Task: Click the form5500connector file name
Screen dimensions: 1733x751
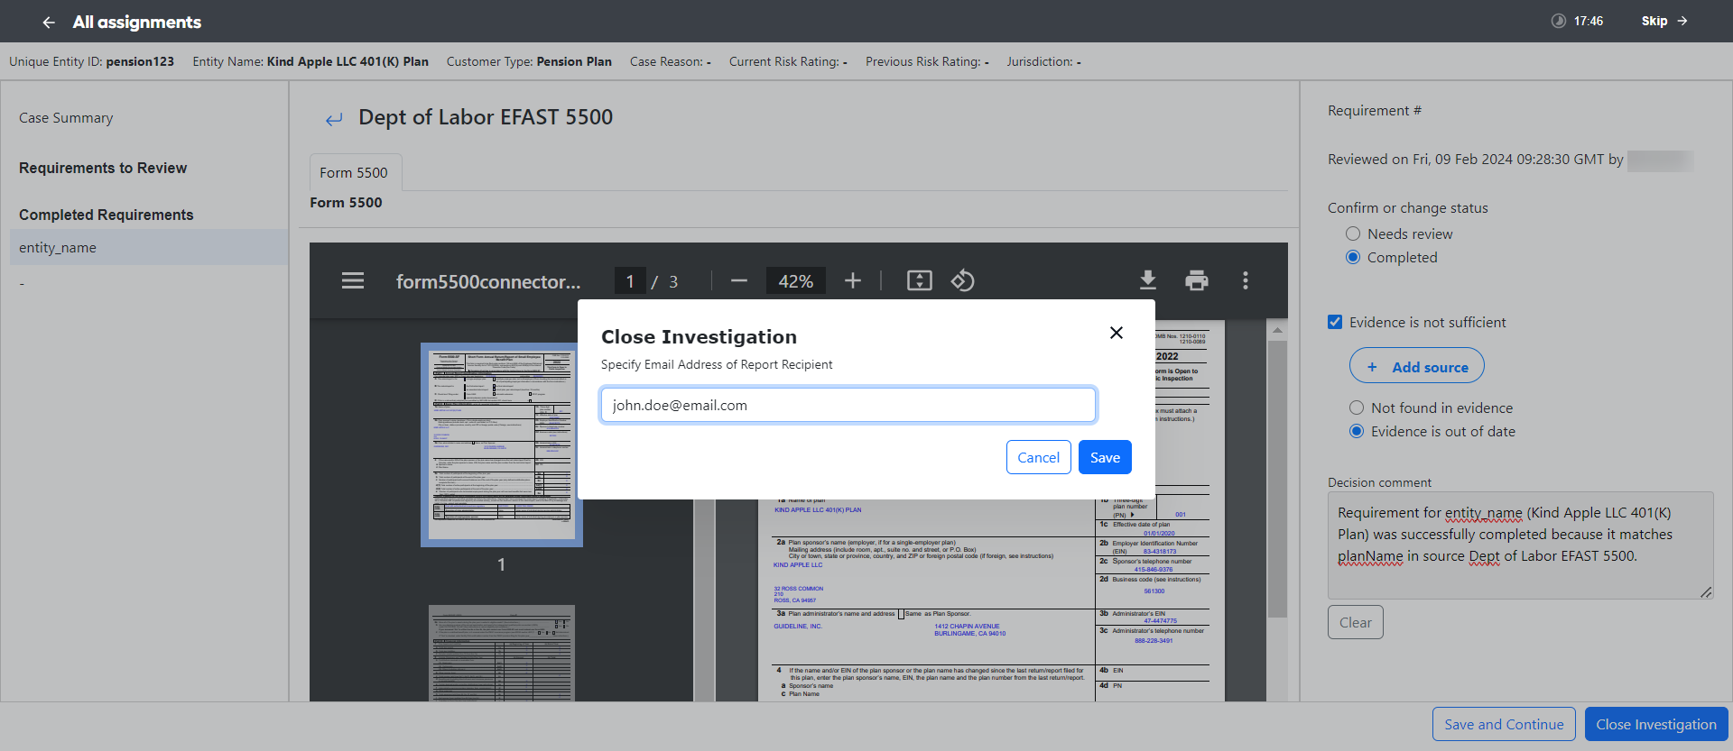Action: [x=488, y=281]
